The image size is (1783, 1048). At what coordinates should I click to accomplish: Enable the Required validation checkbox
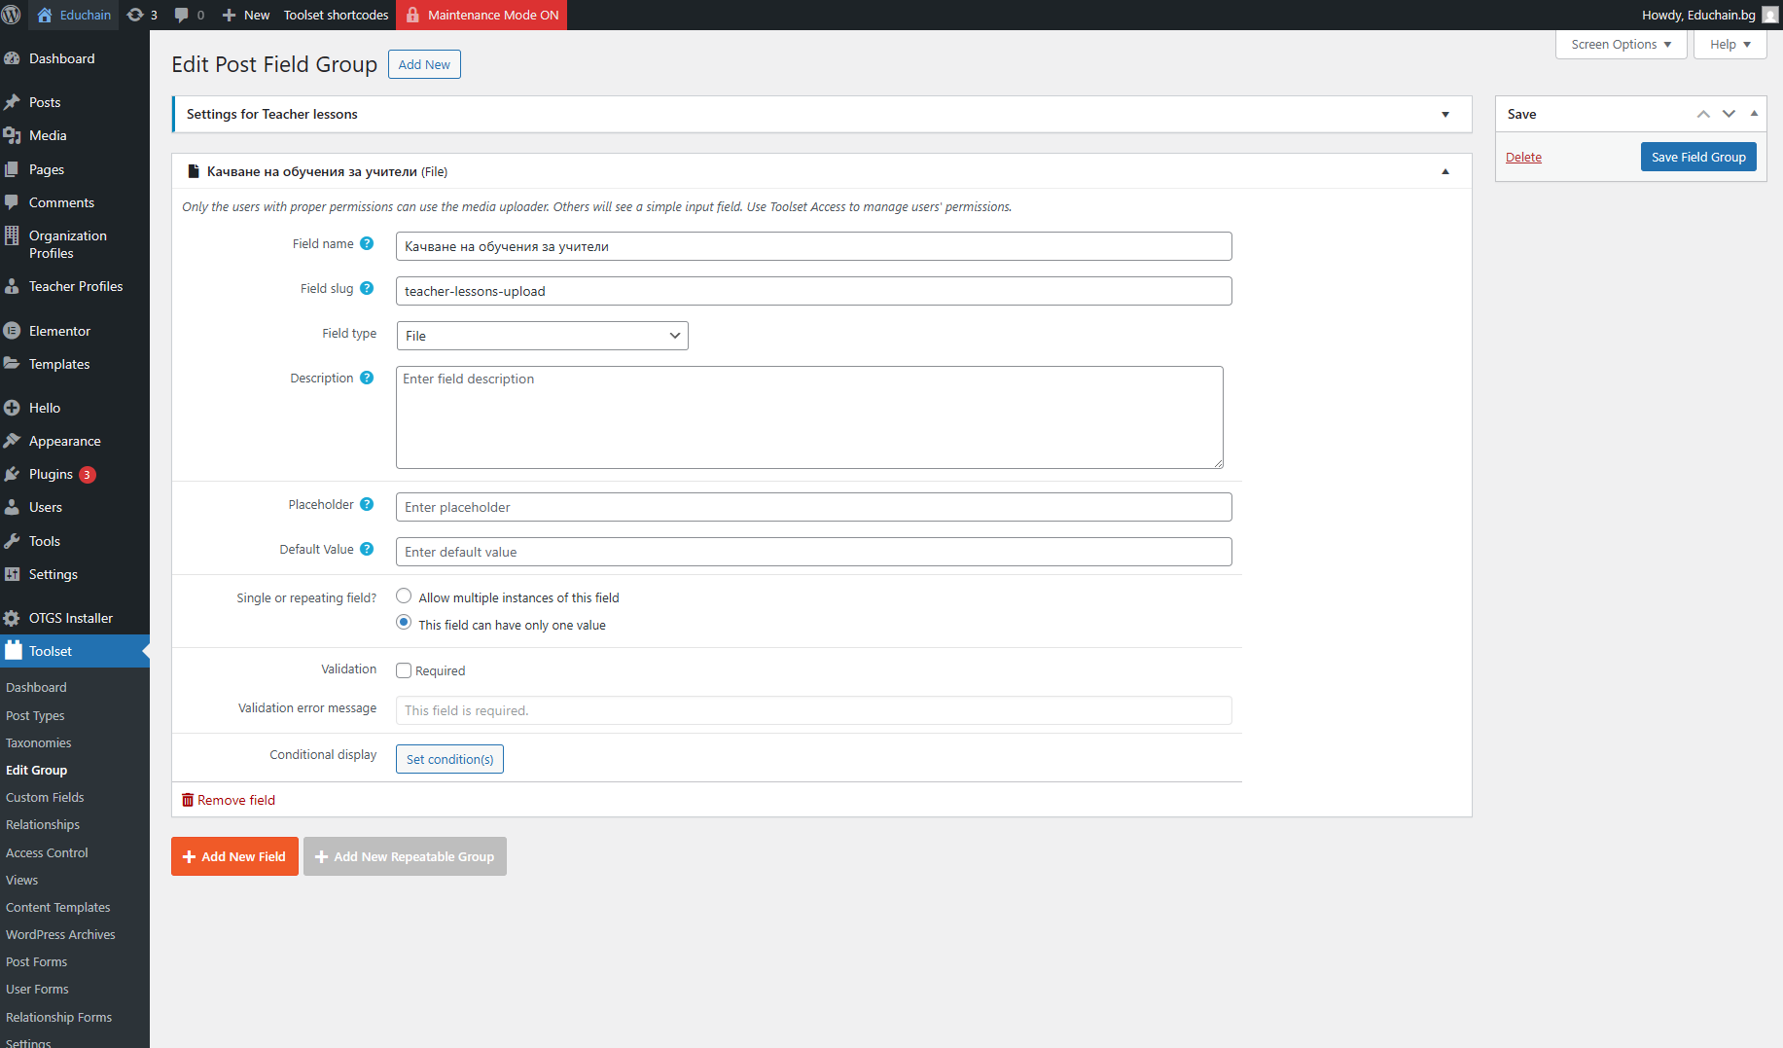click(x=404, y=670)
